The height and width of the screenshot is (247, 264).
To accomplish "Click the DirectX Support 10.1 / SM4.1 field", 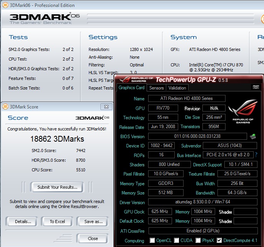I will coord(241,164).
